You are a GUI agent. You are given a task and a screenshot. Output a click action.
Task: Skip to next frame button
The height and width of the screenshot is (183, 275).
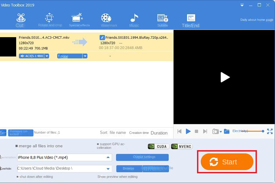(x=205, y=131)
